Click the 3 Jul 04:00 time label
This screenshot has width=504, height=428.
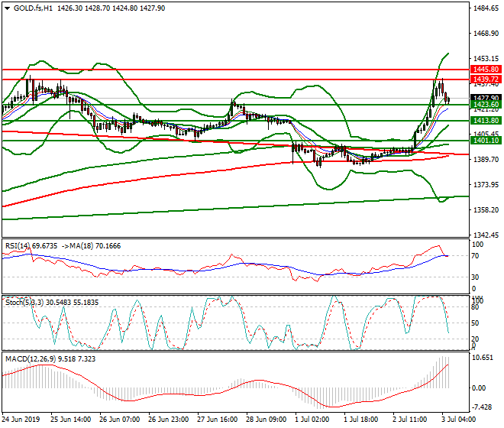(459, 420)
